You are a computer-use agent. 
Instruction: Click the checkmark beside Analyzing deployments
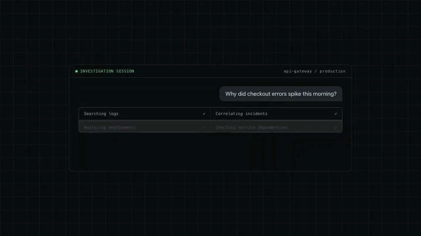click(x=204, y=128)
